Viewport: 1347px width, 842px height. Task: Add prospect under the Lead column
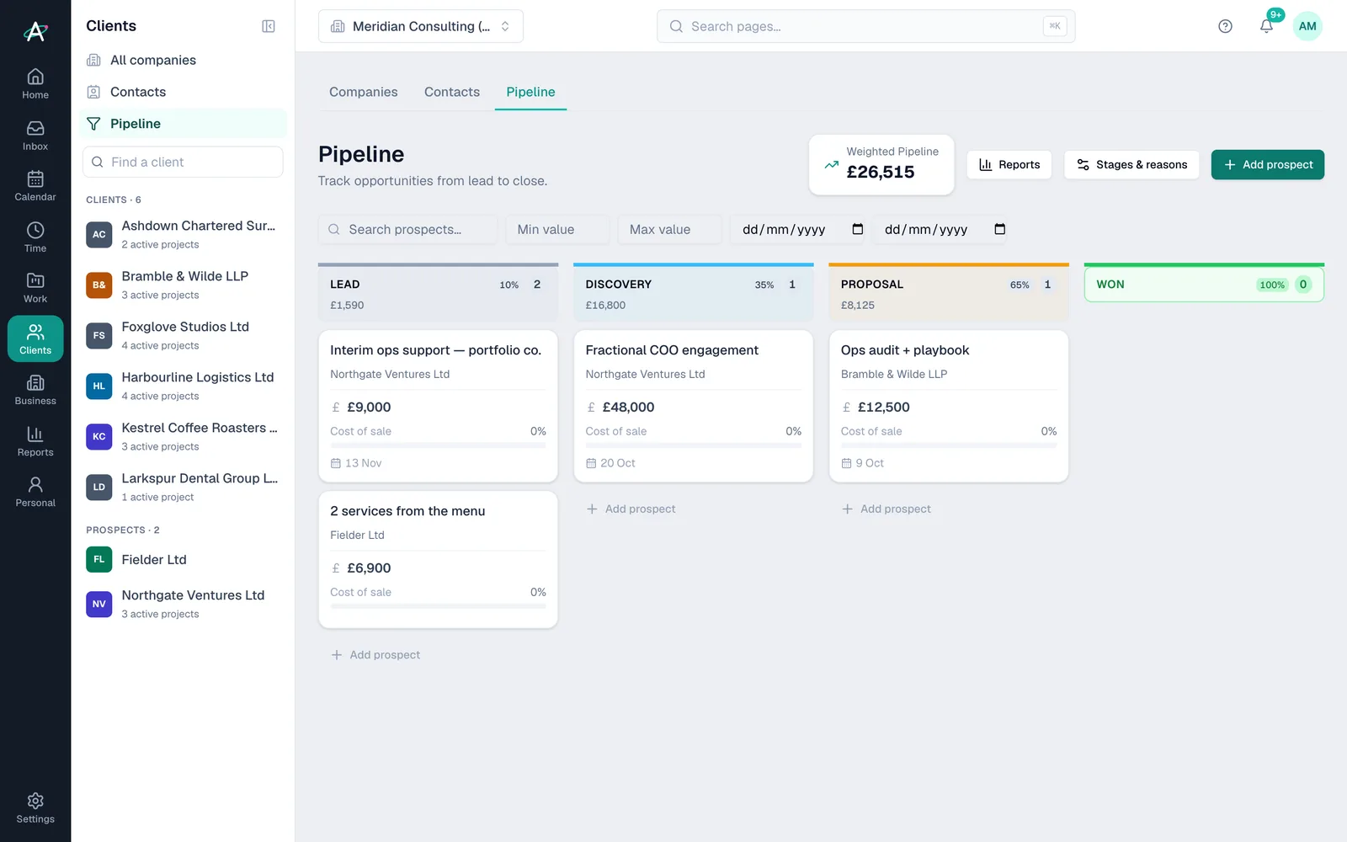(x=375, y=655)
